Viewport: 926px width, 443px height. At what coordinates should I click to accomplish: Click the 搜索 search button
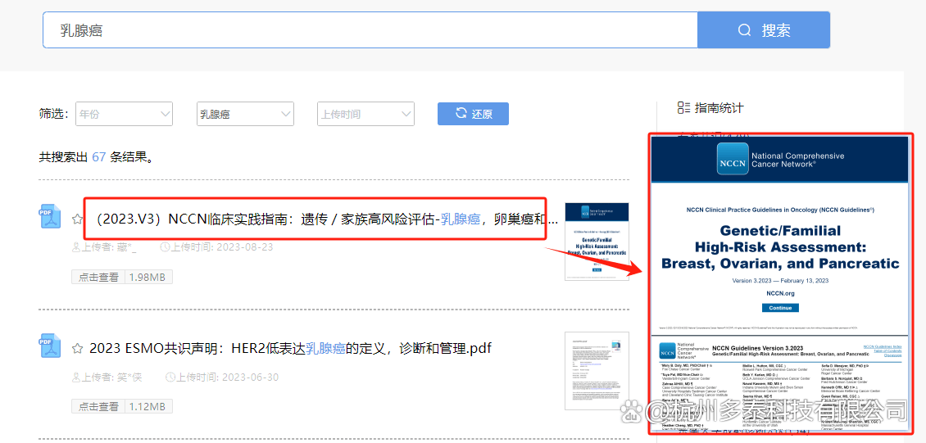pos(764,30)
